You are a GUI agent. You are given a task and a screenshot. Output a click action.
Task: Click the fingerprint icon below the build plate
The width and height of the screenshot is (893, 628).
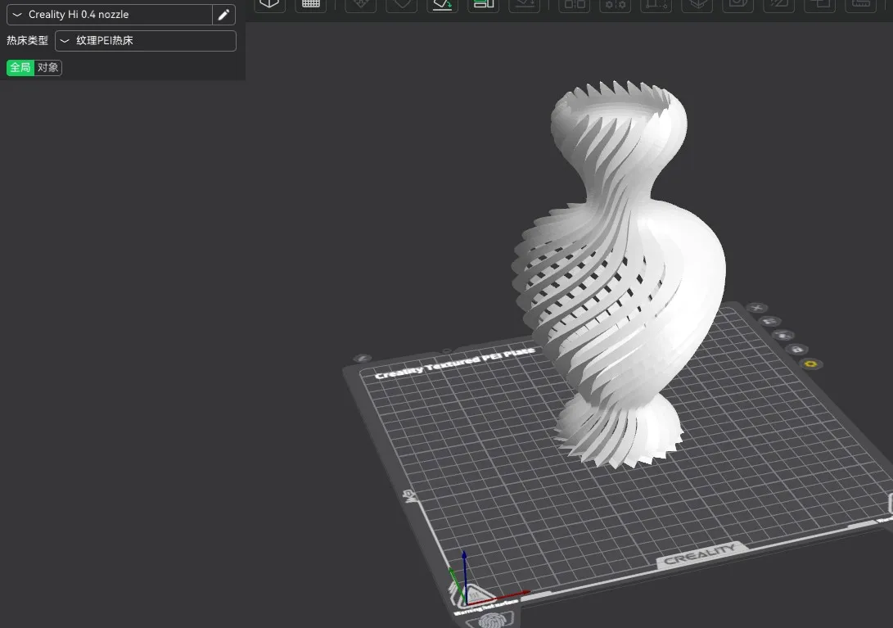(490, 621)
